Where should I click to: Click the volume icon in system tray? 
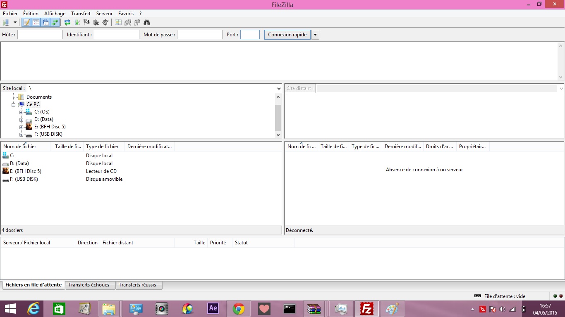coord(503,309)
